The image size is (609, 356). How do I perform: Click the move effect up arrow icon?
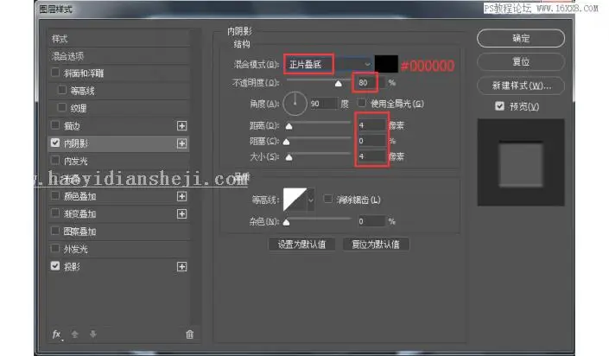click(75, 334)
